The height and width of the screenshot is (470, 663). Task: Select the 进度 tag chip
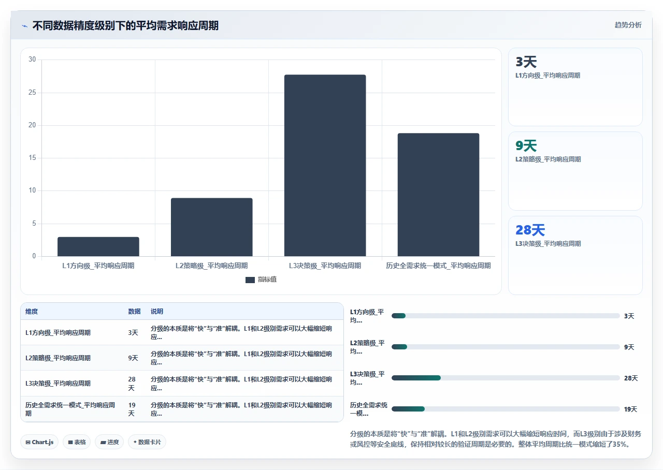[x=109, y=442]
